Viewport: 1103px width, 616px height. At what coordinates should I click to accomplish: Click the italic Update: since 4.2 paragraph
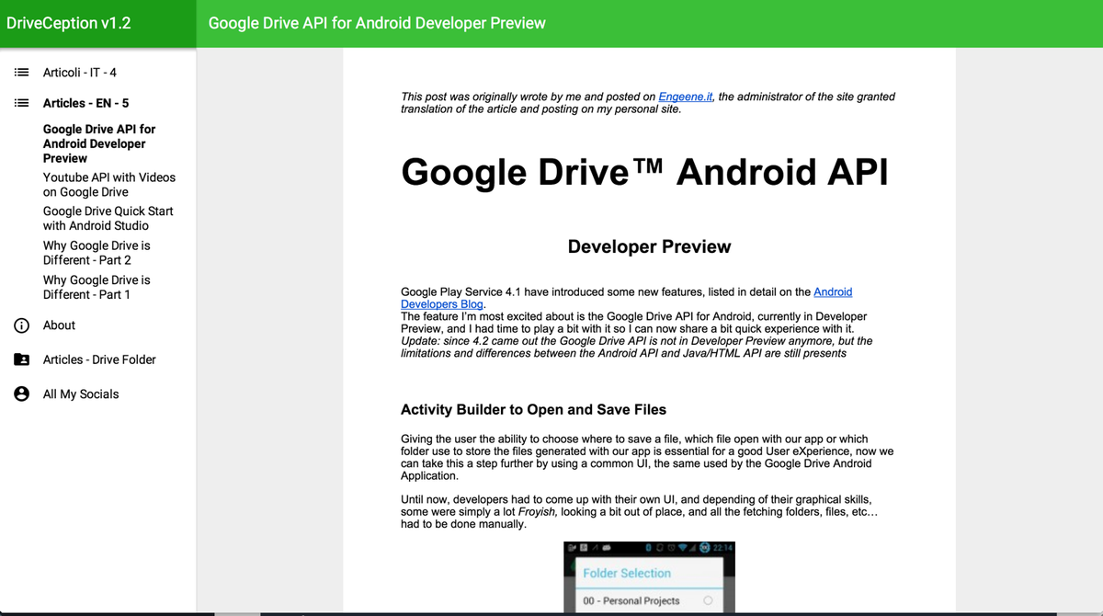637,347
